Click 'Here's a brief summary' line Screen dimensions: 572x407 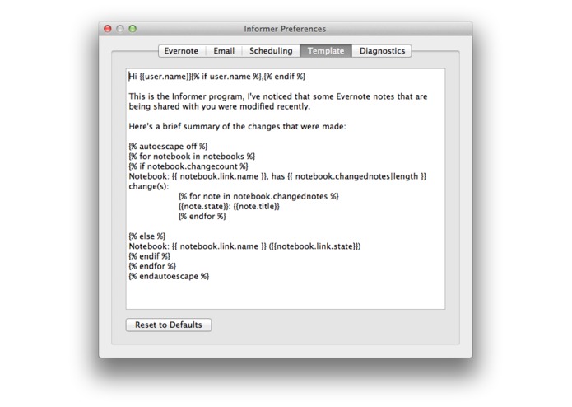coord(237,126)
